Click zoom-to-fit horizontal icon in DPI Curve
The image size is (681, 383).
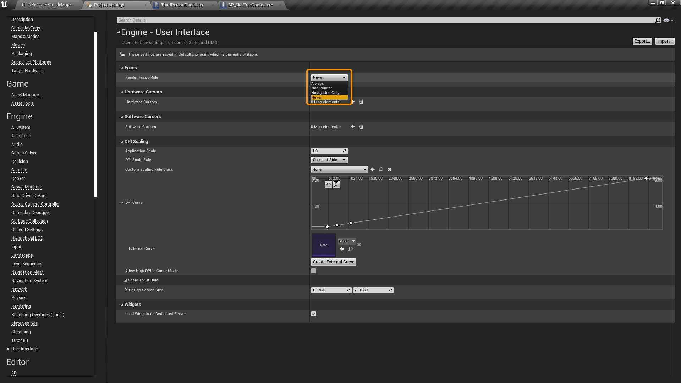tap(328, 184)
